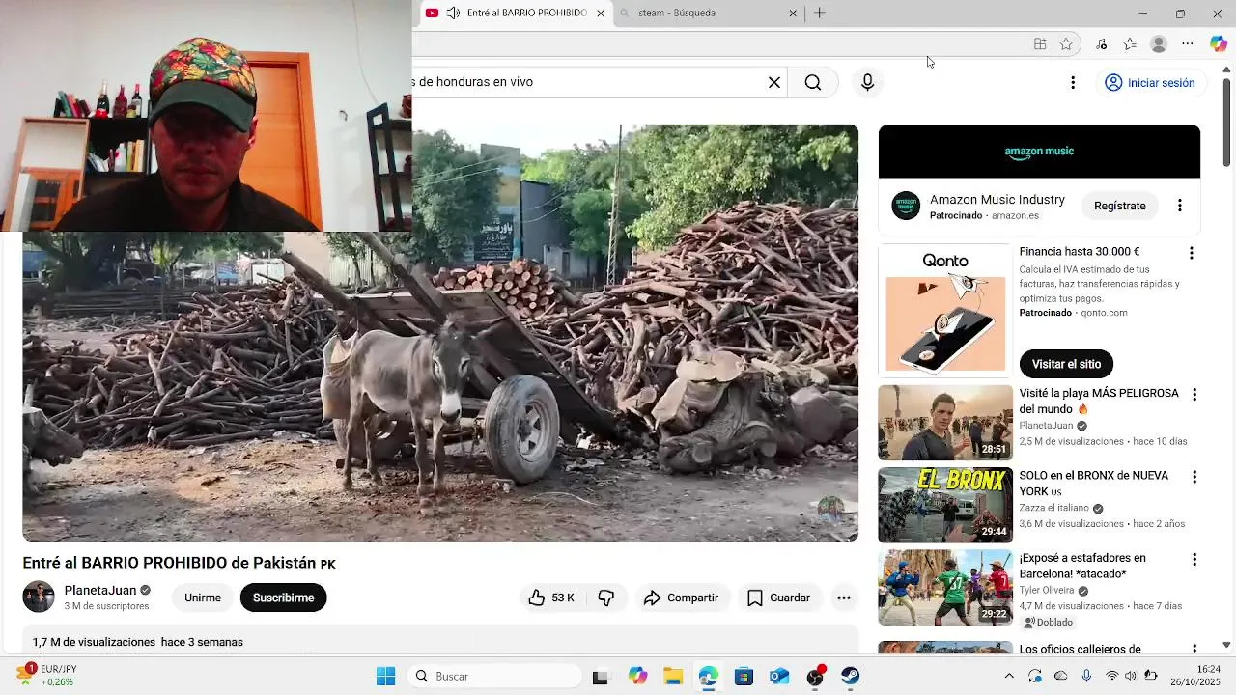Open the Wi-Fi network icon in system tray
Image resolution: width=1236 pixels, height=695 pixels.
(1111, 676)
